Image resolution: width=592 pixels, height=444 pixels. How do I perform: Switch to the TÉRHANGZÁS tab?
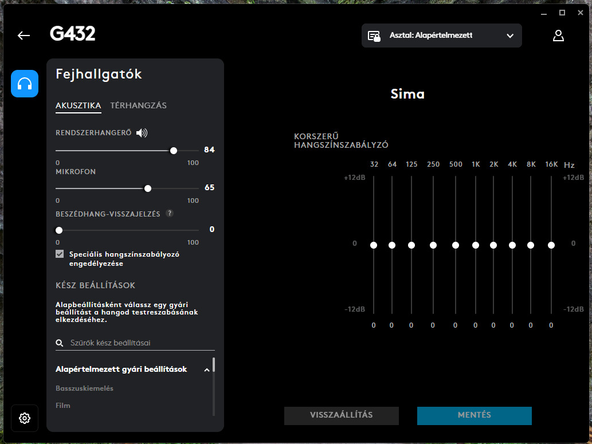click(138, 105)
